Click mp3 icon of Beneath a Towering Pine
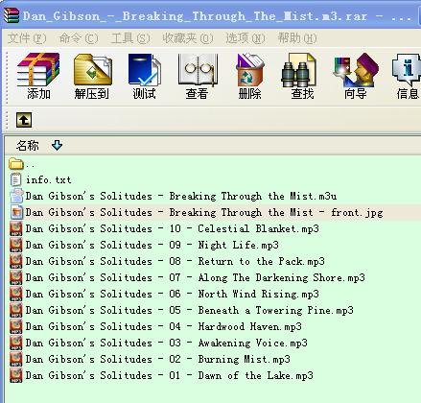 tap(16, 310)
